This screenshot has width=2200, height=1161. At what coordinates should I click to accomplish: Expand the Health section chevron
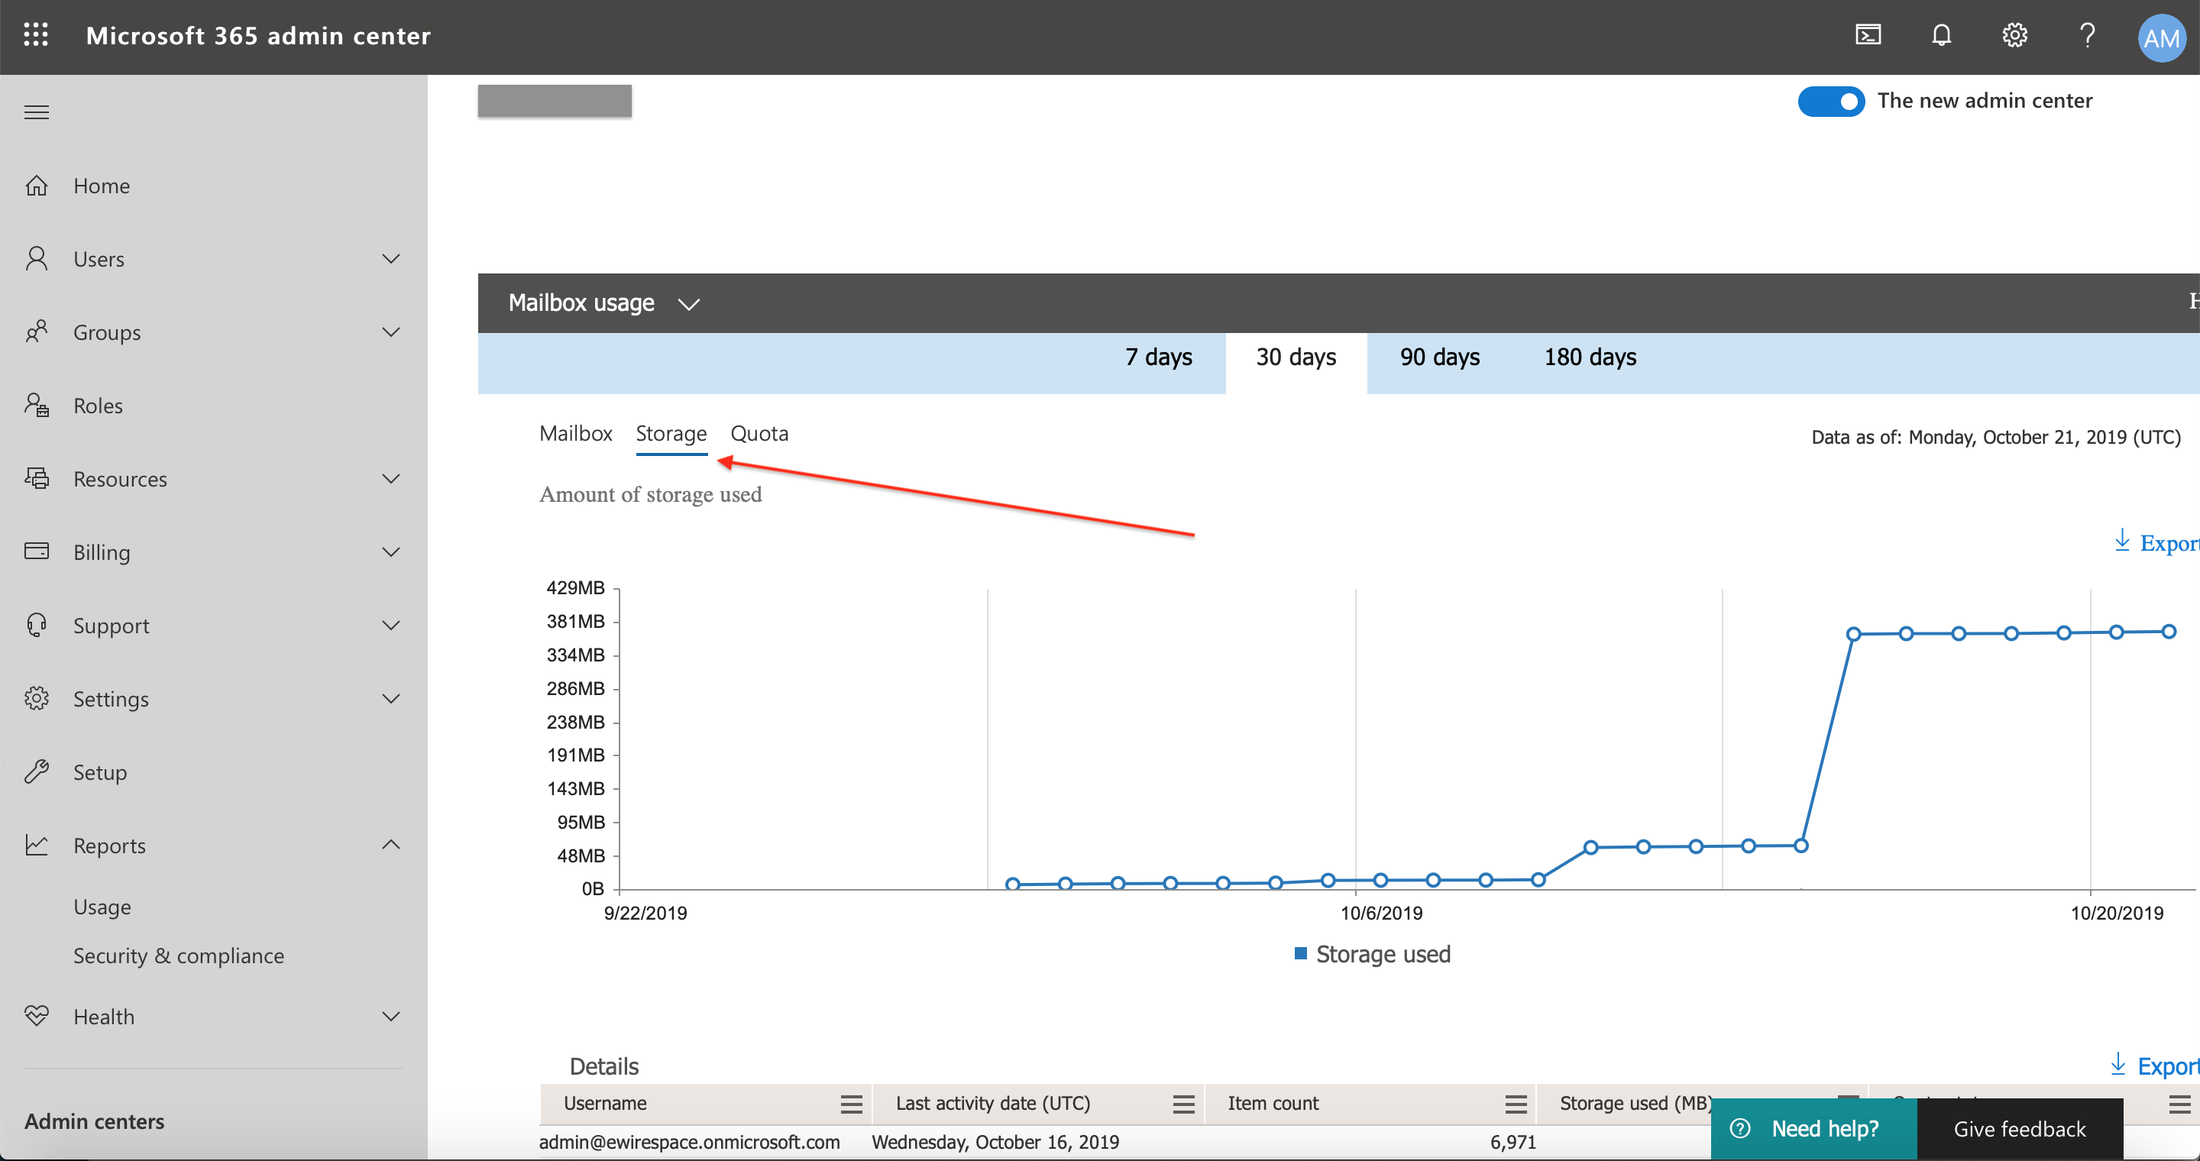[391, 1016]
